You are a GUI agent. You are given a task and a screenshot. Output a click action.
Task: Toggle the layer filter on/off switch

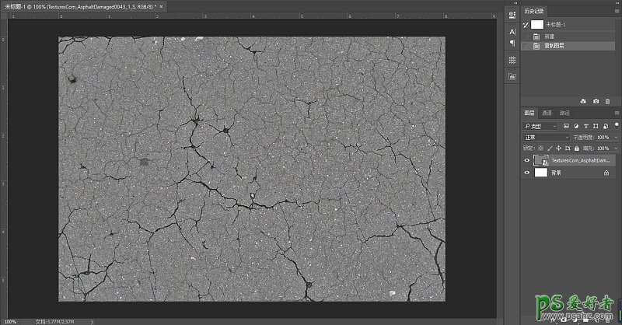[617, 125]
